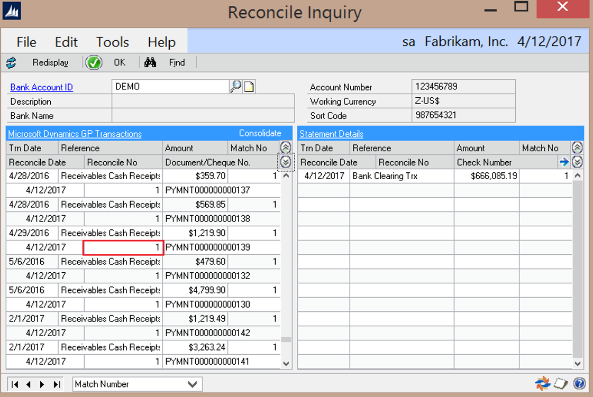593x397 pixels.
Task: Collapse GP Transactions rows with up chevron
Action: [286, 148]
